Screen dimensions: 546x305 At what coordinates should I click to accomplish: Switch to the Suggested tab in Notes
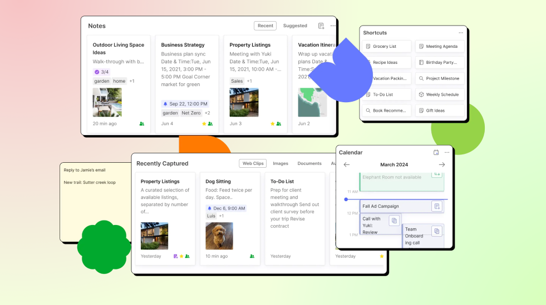[294, 26]
